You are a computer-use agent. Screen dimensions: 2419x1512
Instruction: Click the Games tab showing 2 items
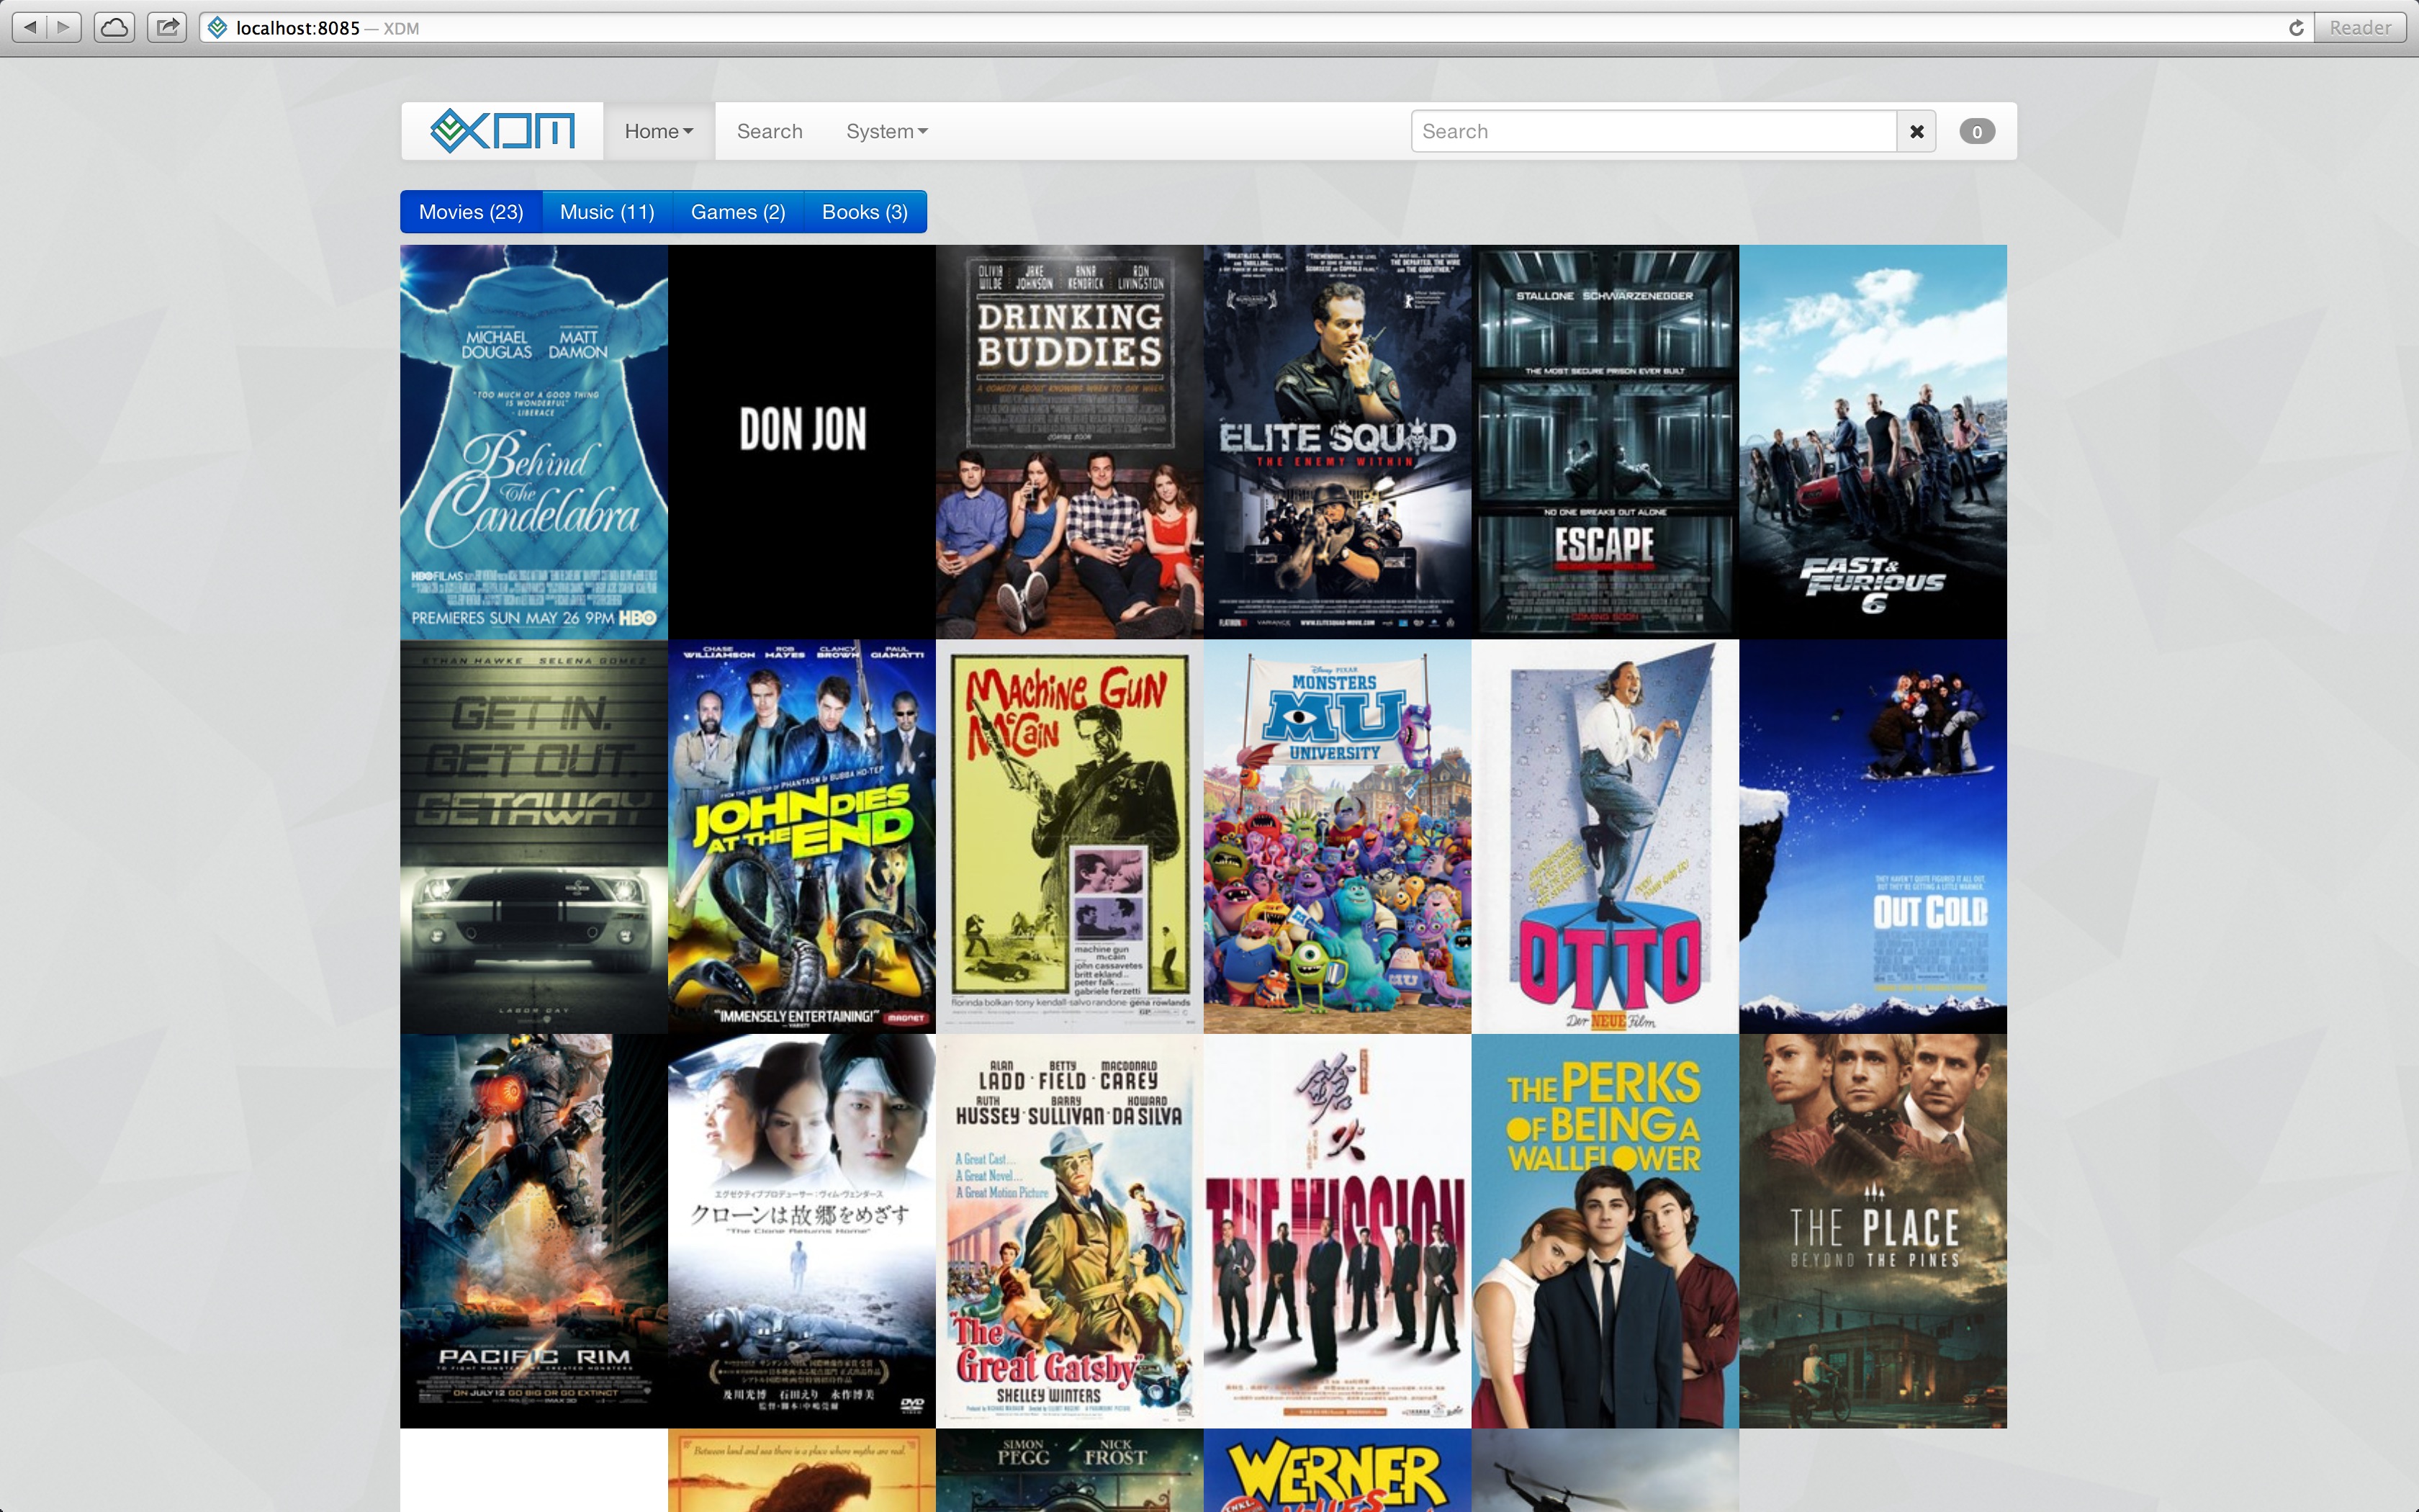(x=739, y=211)
